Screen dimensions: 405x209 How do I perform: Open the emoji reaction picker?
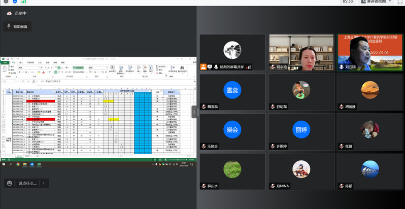point(10,183)
